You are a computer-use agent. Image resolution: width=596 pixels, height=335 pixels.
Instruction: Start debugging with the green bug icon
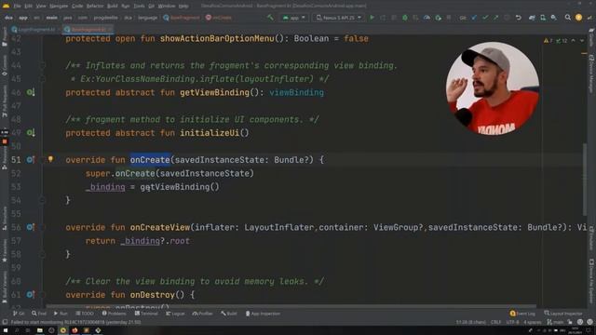[405, 18]
